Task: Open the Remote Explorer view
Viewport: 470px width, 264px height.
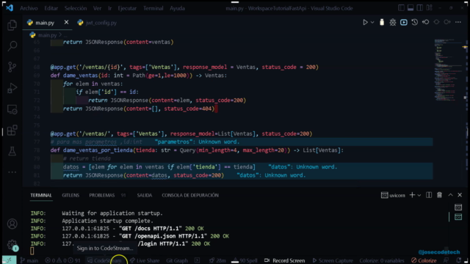Action: [x=12, y=109]
